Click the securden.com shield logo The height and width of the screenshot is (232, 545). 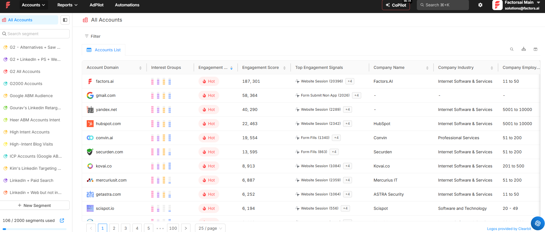[x=90, y=152]
